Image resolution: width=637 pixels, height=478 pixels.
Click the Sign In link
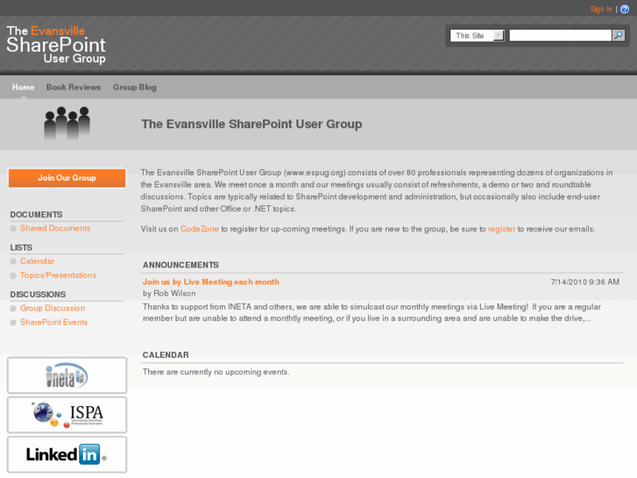(x=601, y=9)
